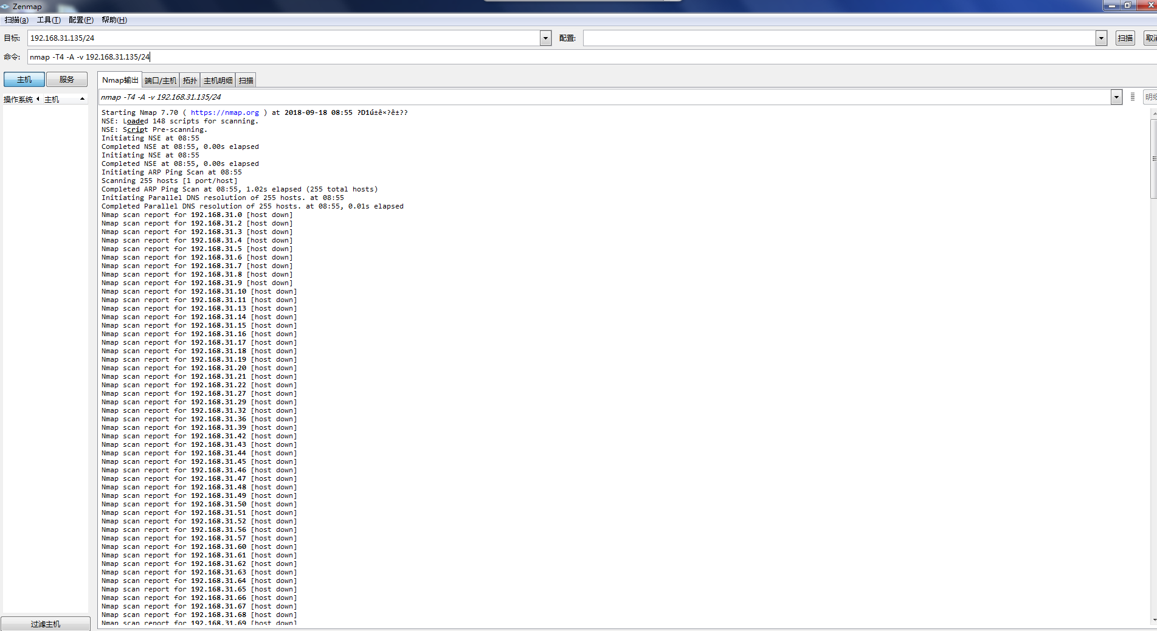
Task: Select the 扫描 tab next to 主机明细
Action: pos(246,80)
